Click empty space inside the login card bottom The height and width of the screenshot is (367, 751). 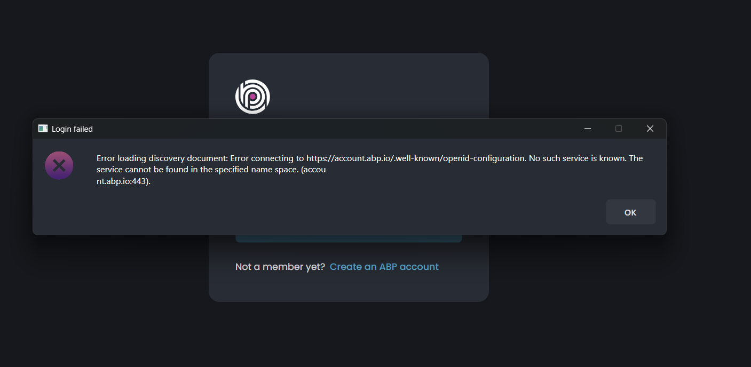(x=349, y=288)
